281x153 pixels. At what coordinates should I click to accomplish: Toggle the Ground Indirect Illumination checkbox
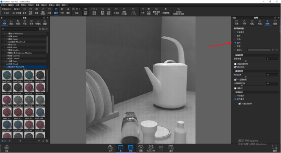click(235, 64)
